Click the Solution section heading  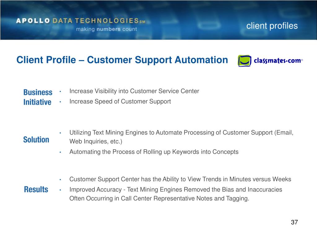(x=36, y=140)
